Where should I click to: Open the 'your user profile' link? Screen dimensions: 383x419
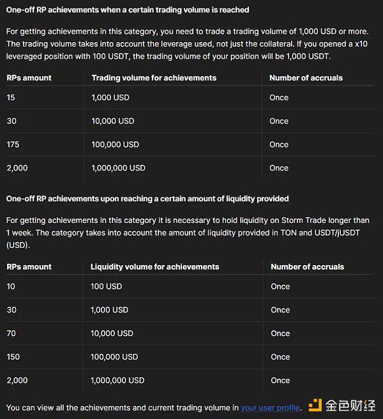pos(270,408)
